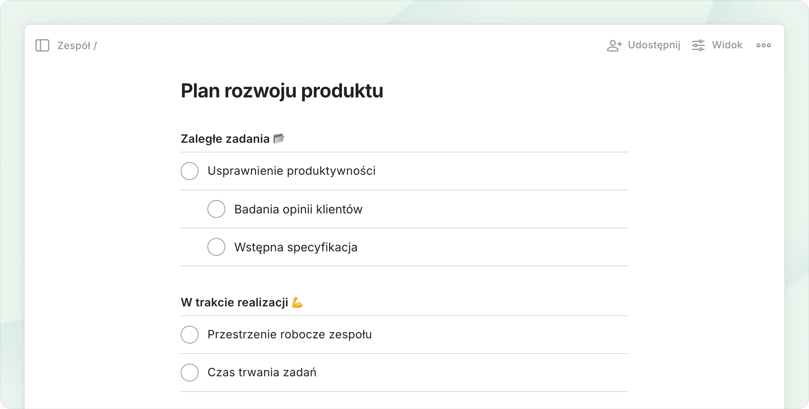Image resolution: width=809 pixels, height=409 pixels.
Task: Click the Udostępnij label
Action: [654, 45]
